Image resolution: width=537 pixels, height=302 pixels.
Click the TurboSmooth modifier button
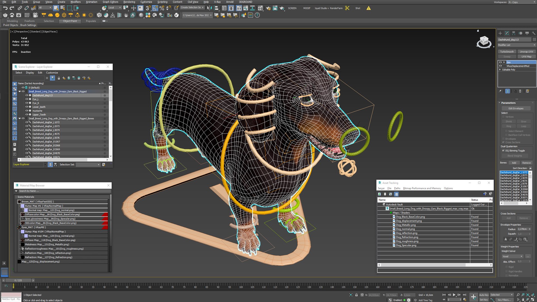(507, 52)
